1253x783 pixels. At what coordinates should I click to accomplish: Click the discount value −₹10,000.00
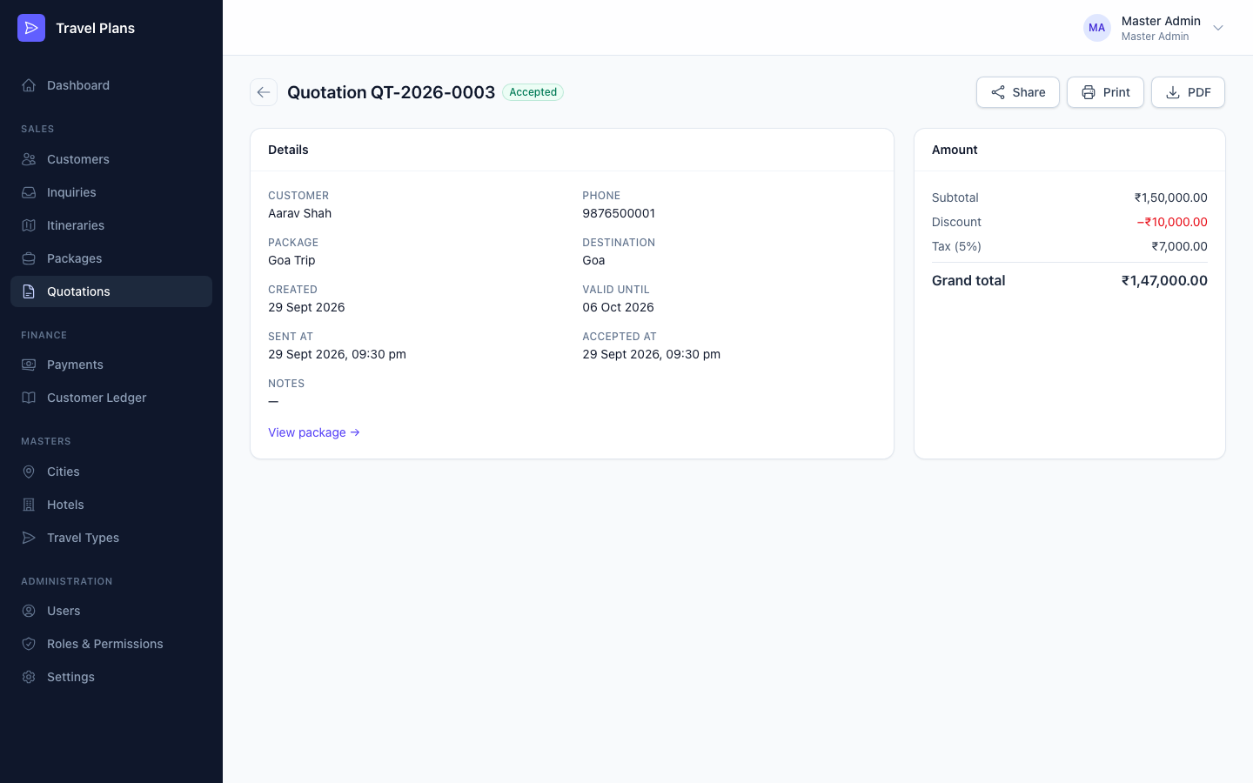(1172, 222)
